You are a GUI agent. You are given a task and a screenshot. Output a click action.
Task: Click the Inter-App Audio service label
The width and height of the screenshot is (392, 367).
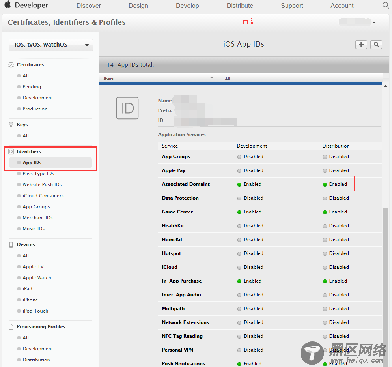[181, 295]
